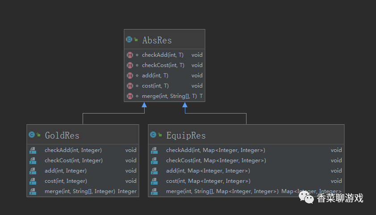376x215 pixels.
Task: Select cost(int, Integer) in GoldRes
Action: (x=66, y=181)
